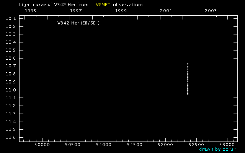Click the yellow VSNET title word
Image resolution: width=245 pixels, height=153 pixels.
(x=103, y=5)
